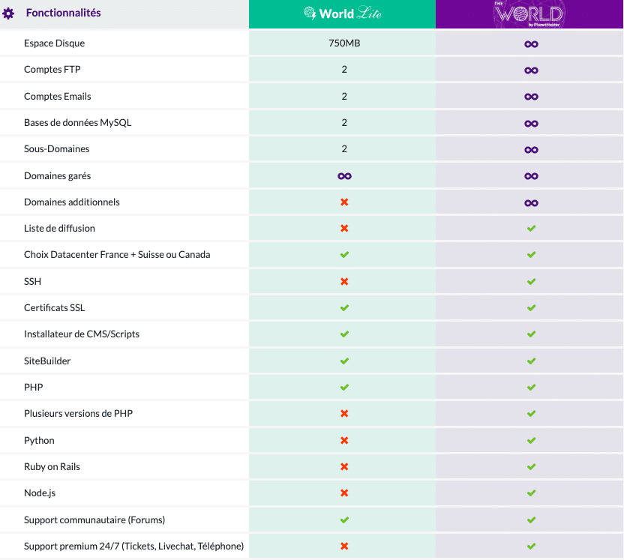
Task: Click the Bases de données MySQL row label
Action: [x=77, y=122]
